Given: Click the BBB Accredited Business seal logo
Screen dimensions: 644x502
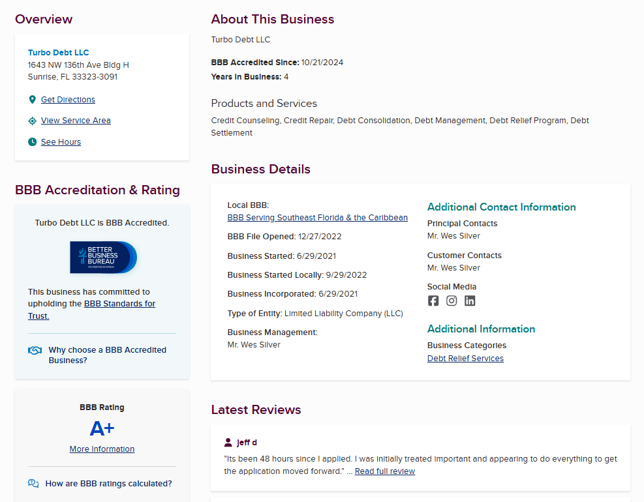Looking at the screenshot, I should (104, 258).
